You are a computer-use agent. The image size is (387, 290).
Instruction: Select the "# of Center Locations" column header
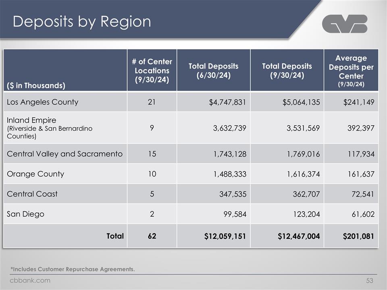152,70
